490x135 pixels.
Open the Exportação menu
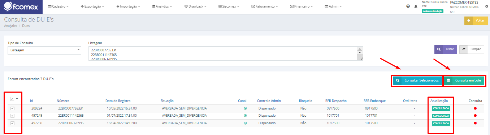click(x=92, y=6)
